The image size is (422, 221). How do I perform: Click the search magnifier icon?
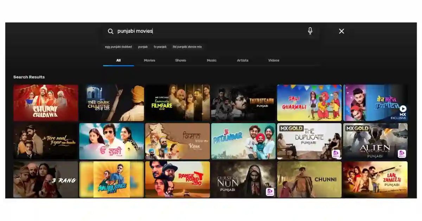(110, 31)
